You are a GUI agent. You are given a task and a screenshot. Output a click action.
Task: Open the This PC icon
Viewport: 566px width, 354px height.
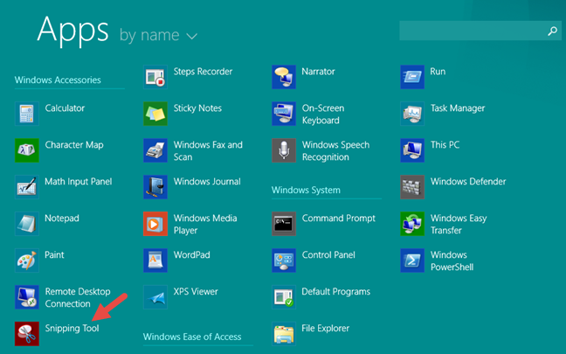[x=412, y=150]
